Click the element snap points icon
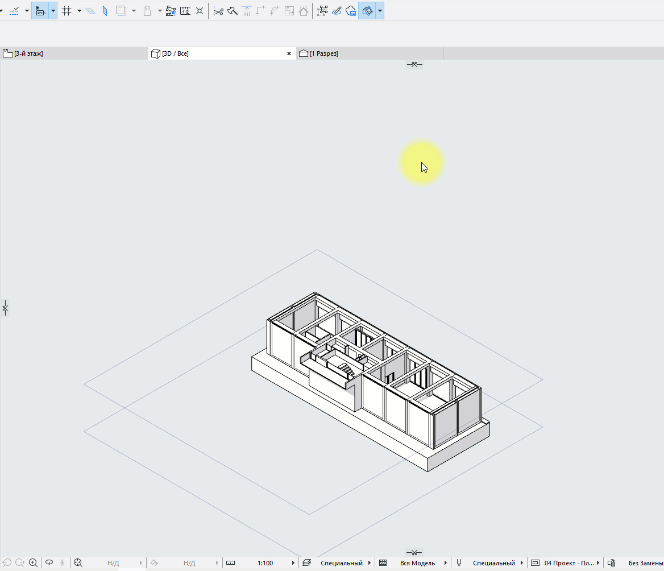This screenshot has width=664, height=571. [171, 11]
